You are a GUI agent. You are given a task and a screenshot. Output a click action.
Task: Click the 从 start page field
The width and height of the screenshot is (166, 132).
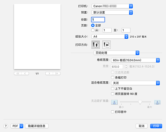(x=107, y=30)
